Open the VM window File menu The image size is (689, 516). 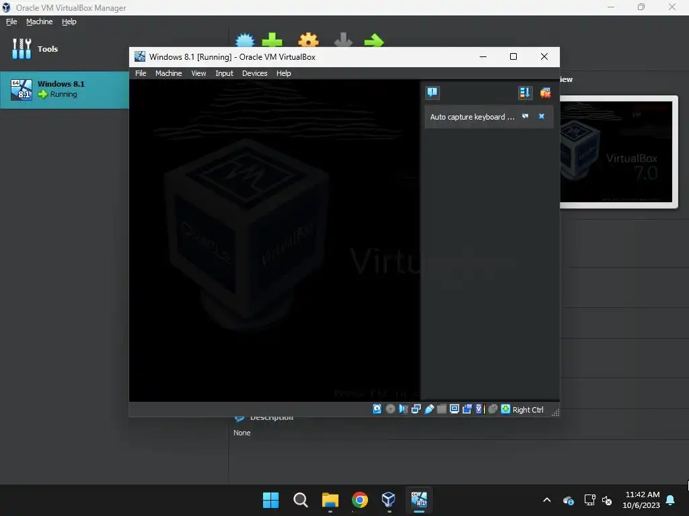click(141, 73)
